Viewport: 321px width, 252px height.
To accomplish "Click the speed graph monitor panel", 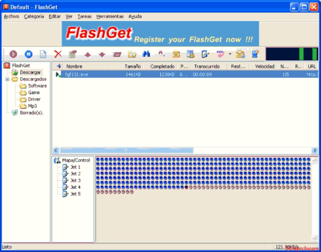I will click(x=292, y=54).
